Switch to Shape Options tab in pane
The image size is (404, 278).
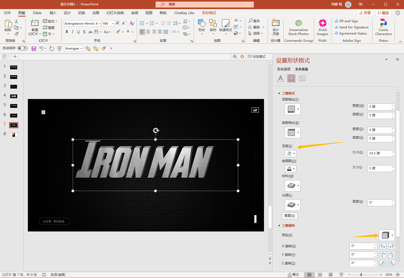pyautogui.click(x=284, y=69)
